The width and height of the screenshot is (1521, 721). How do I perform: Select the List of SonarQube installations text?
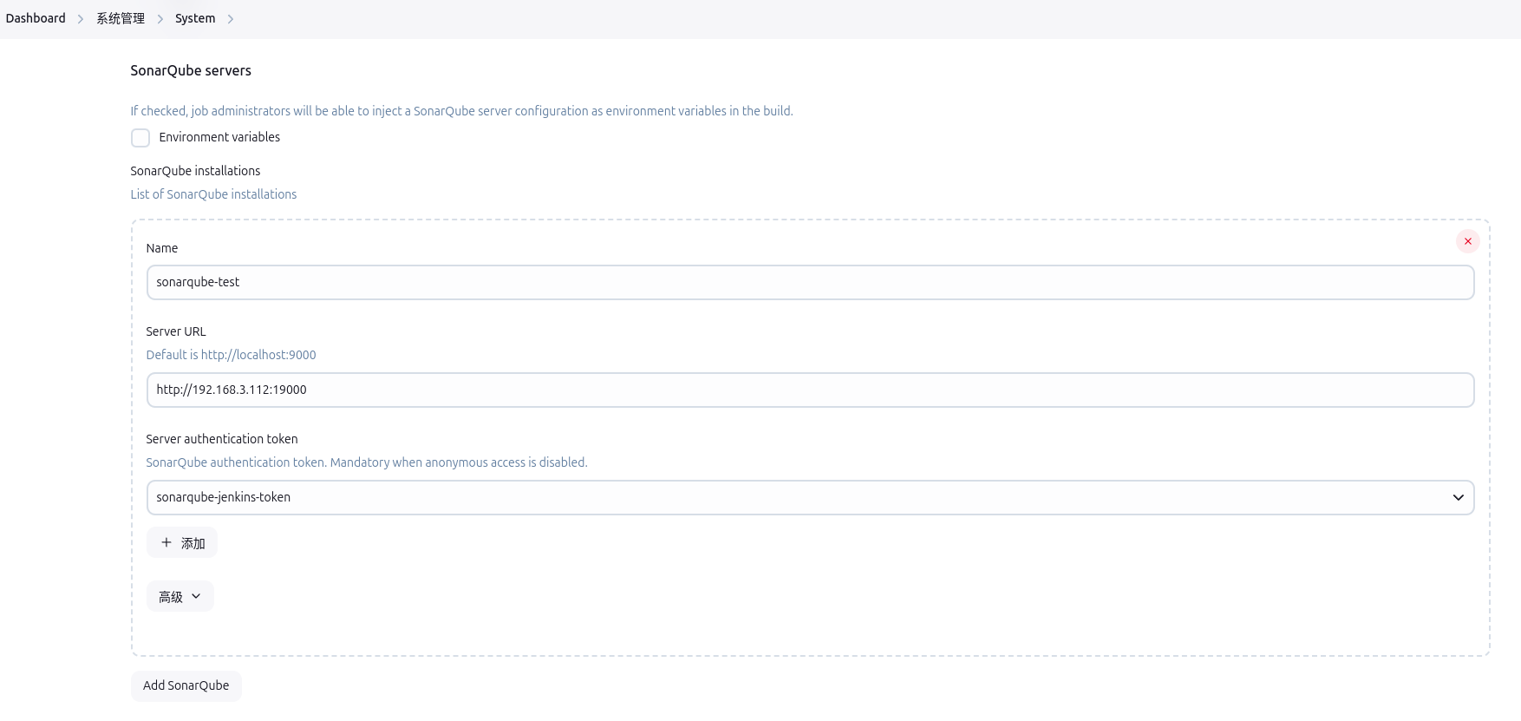coord(213,194)
